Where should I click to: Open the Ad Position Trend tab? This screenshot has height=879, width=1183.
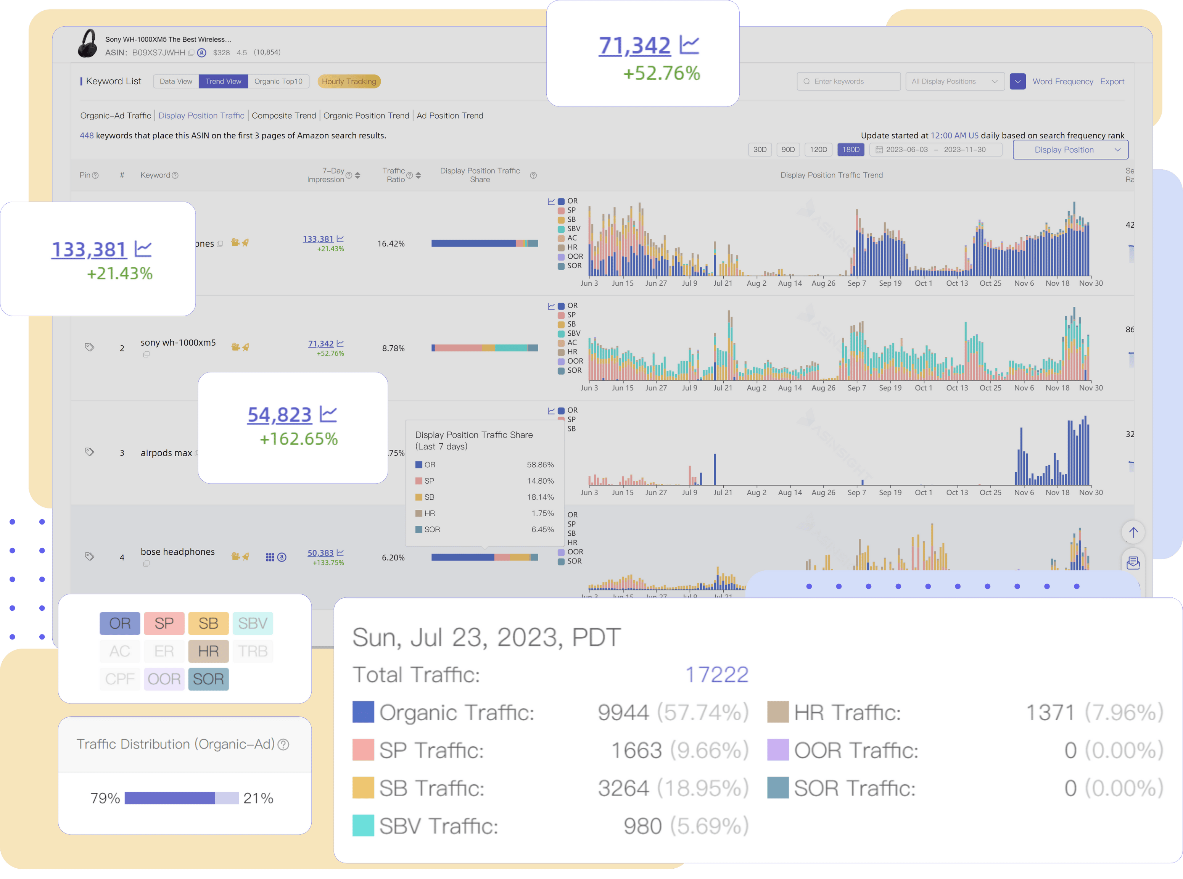coord(449,116)
